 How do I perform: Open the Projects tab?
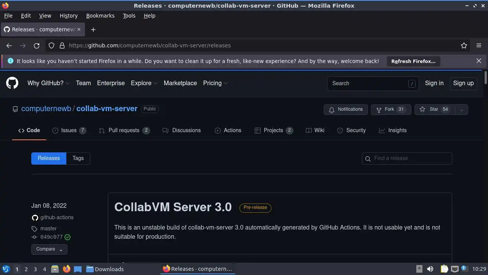273,131
